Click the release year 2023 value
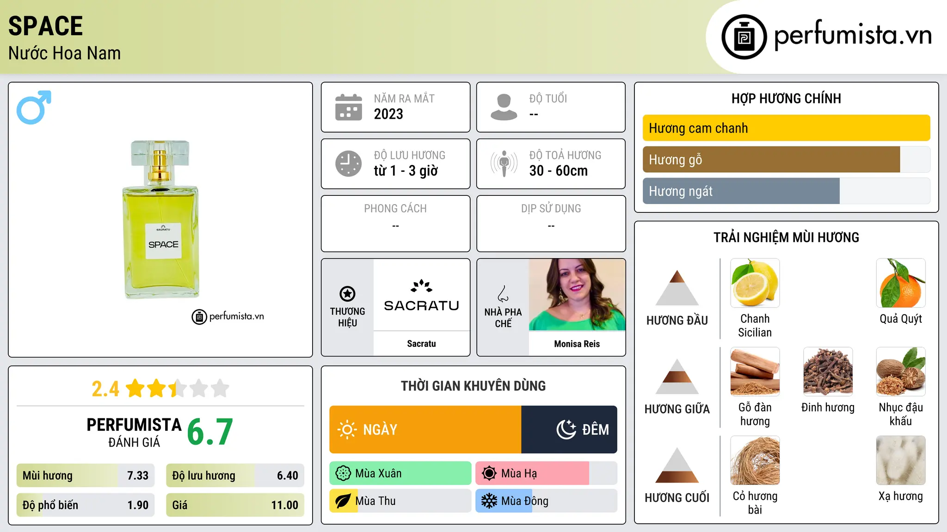The width and height of the screenshot is (947, 532). 388,114
